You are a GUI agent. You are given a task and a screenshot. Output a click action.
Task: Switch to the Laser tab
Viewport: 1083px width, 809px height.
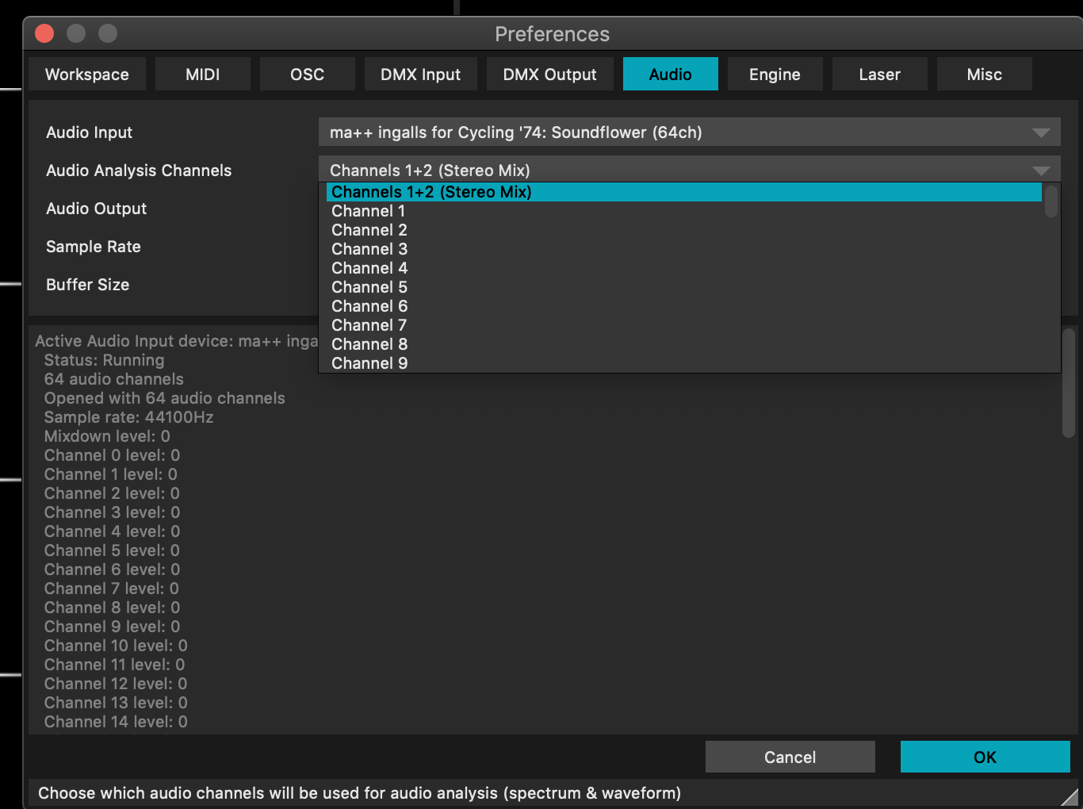(879, 74)
